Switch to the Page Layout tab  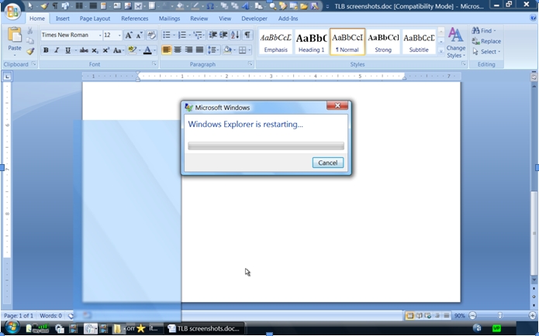coord(95,18)
